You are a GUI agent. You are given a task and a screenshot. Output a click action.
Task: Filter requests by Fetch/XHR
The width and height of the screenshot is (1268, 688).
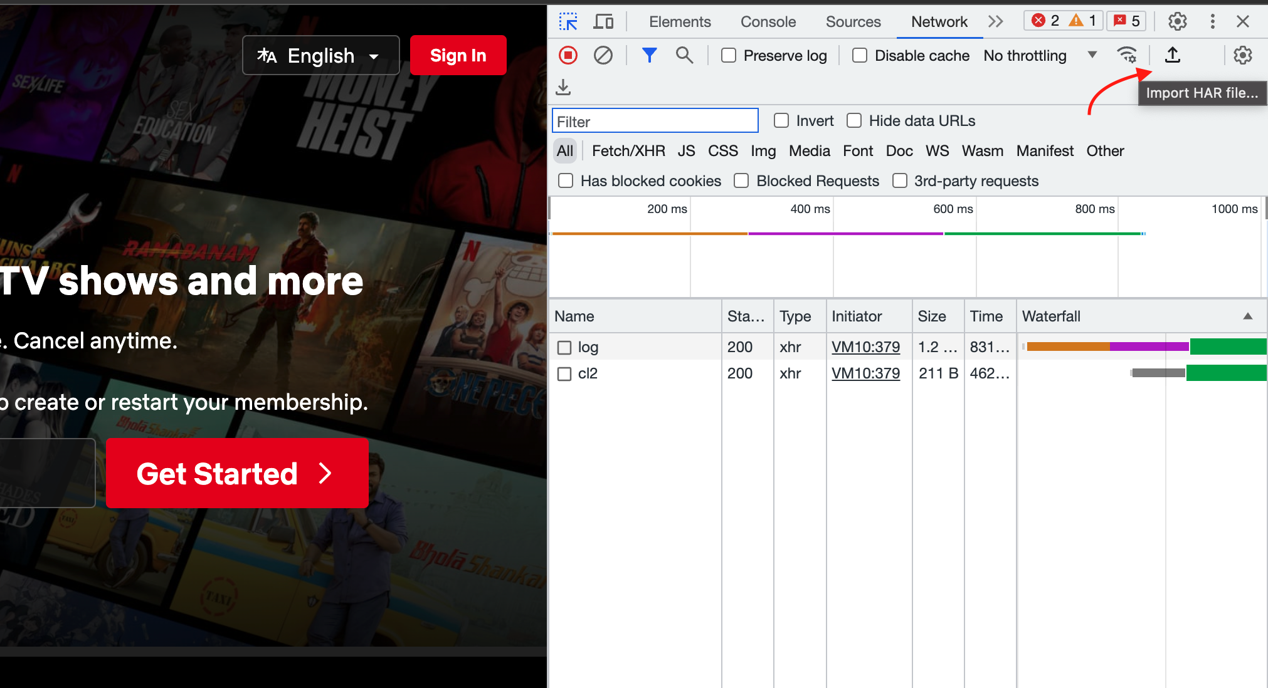[x=628, y=151]
